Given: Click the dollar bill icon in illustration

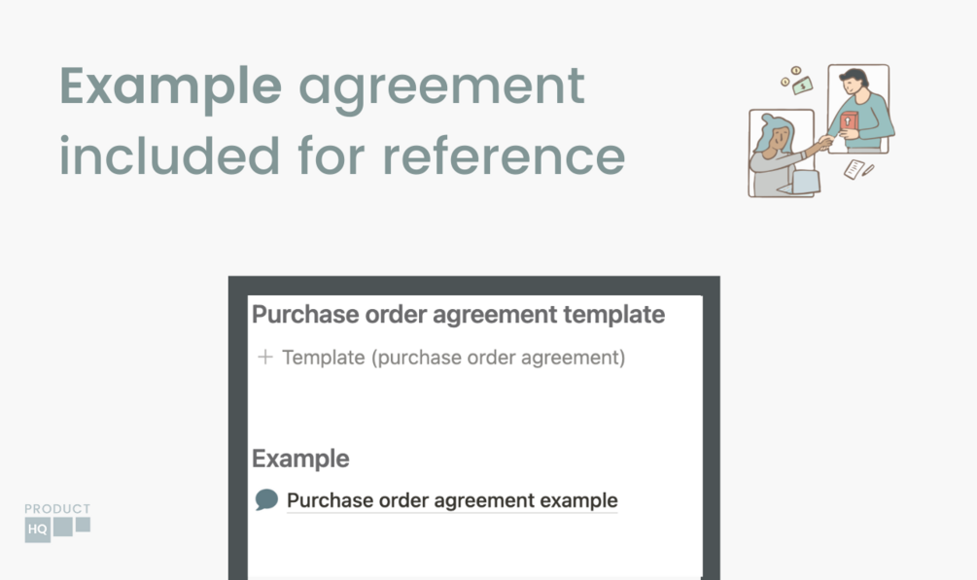Looking at the screenshot, I should (802, 86).
